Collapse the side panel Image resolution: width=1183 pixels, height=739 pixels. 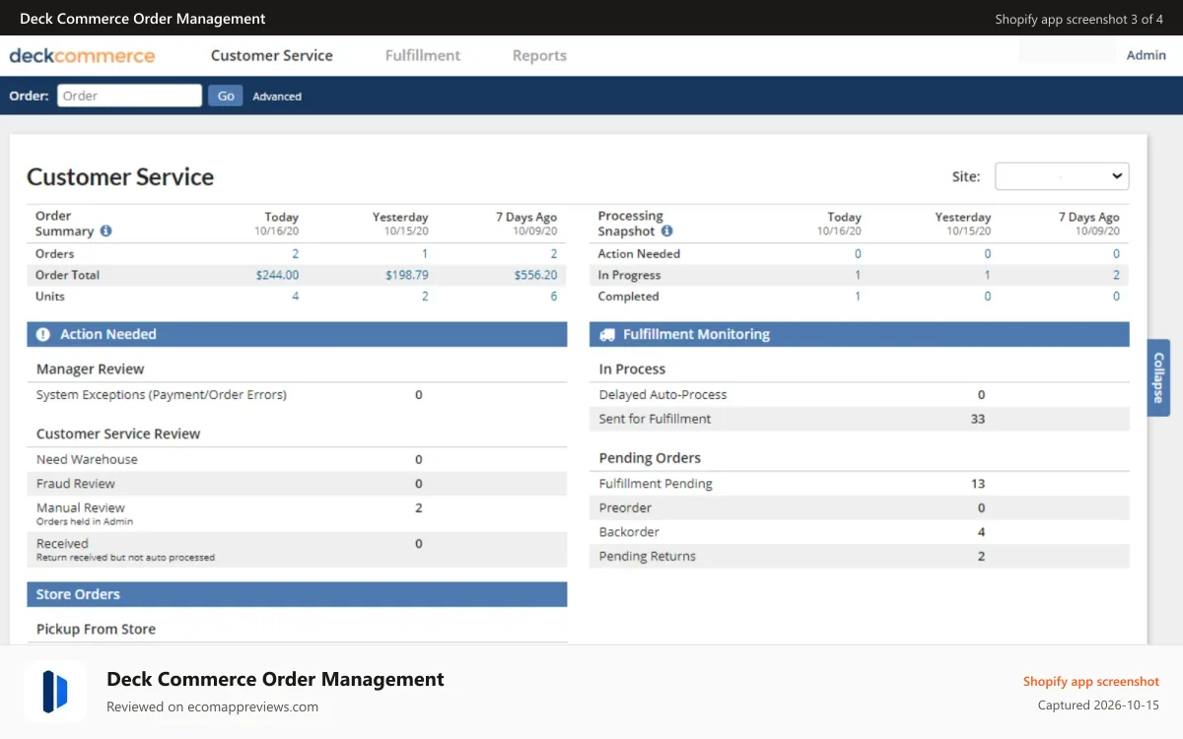click(1158, 377)
